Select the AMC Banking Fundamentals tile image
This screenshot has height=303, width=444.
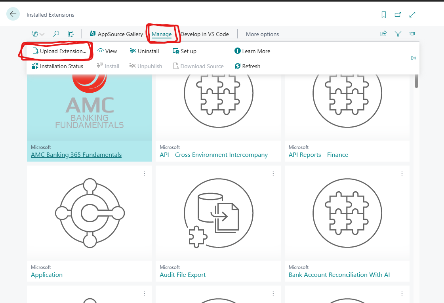click(89, 108)
